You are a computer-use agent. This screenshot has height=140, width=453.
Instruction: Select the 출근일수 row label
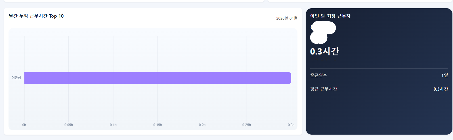point(318,75)
